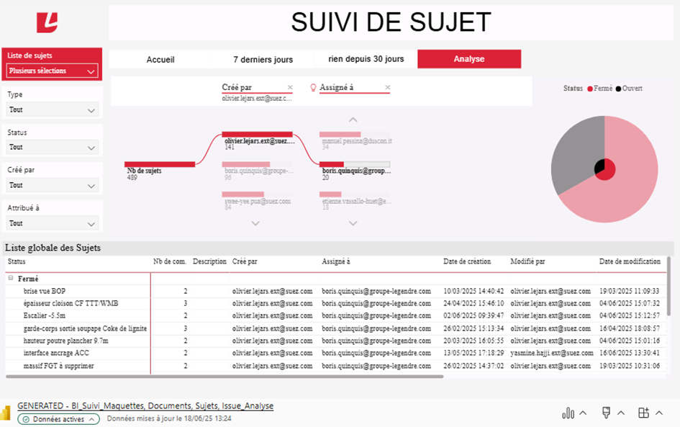Click the red company logo

[x=47, y=22]
